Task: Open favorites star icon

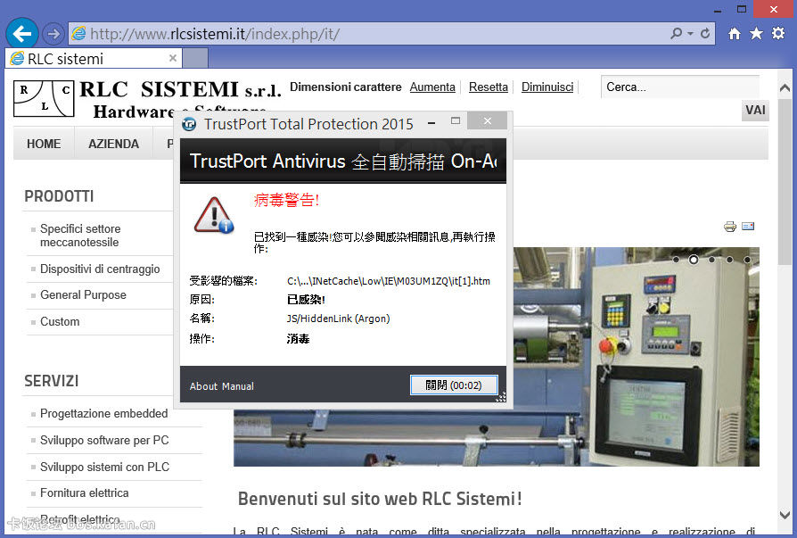Action: click(756, 34)
